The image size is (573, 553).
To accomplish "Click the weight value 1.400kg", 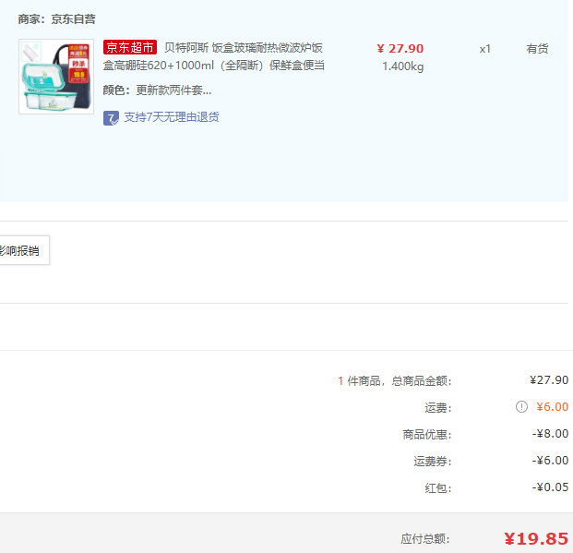I will coord(402,66).
